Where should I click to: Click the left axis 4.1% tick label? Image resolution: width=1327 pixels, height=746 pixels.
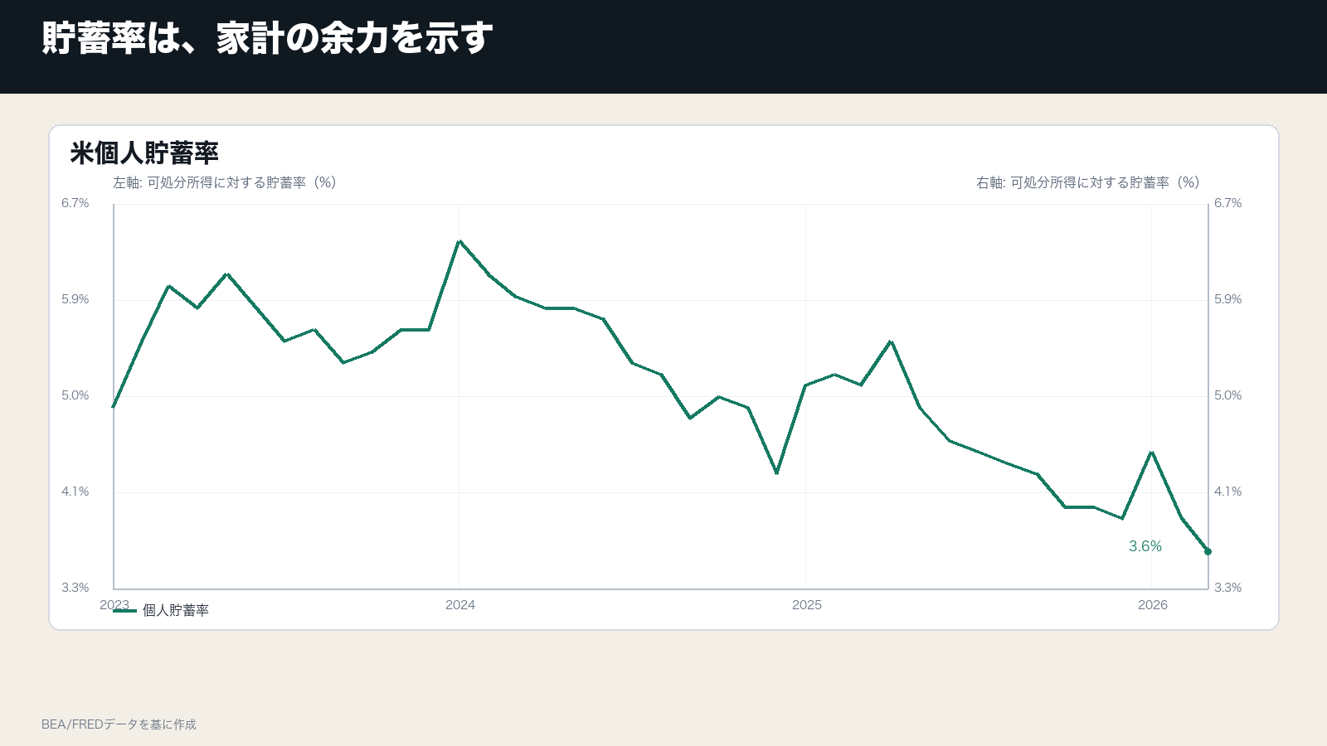[x=75, y=492]
